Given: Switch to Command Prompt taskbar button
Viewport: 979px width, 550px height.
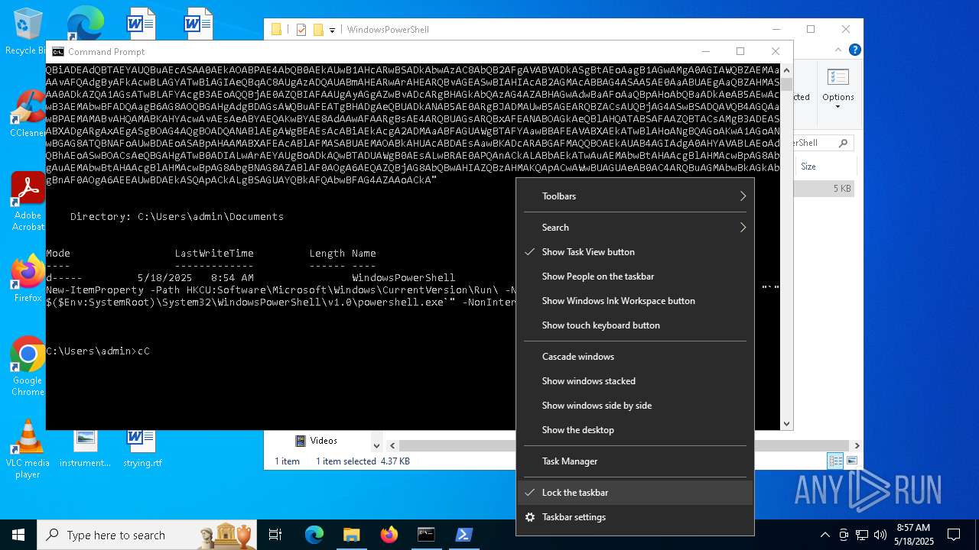Looking at the screenshot, I should [426, 535].
